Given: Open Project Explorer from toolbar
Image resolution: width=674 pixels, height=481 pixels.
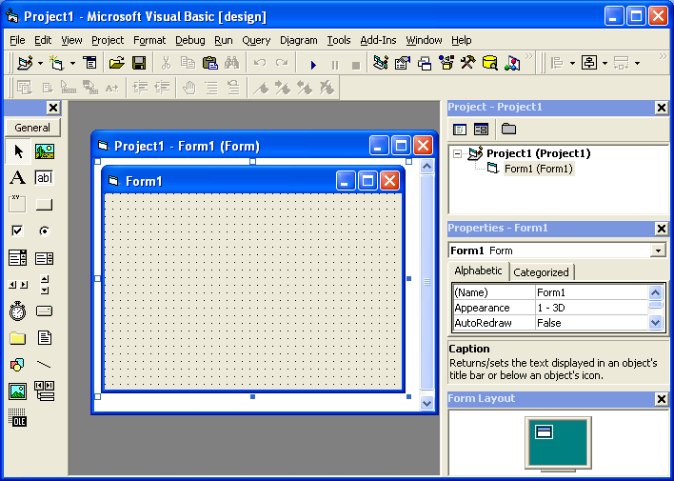Looking at the screenshot, I should [381, 63].
